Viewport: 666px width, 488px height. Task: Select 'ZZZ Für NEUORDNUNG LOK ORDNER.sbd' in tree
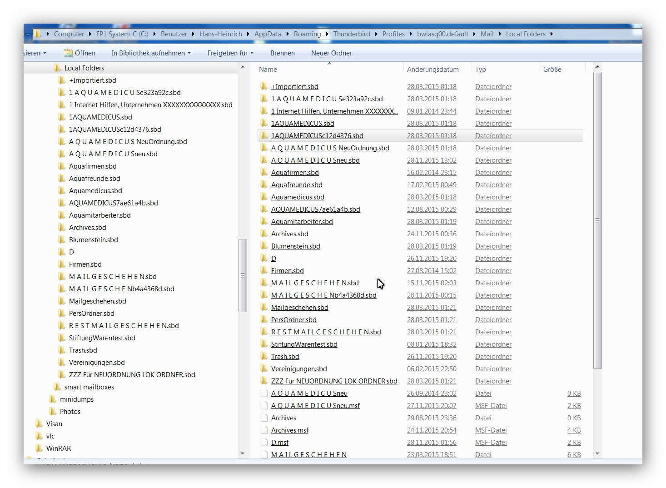click(x=132, y=374)
